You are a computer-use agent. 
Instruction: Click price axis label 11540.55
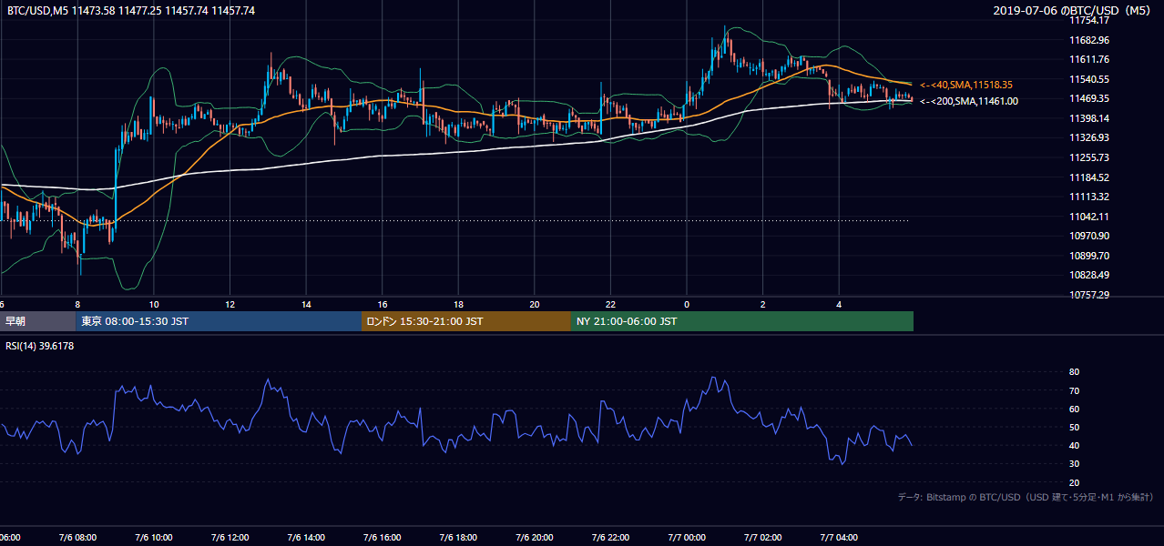coord(1090,79)
